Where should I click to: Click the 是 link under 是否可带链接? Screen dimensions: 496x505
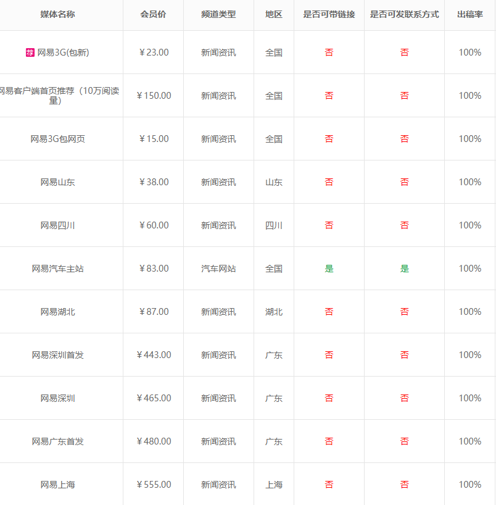[329, 268]
